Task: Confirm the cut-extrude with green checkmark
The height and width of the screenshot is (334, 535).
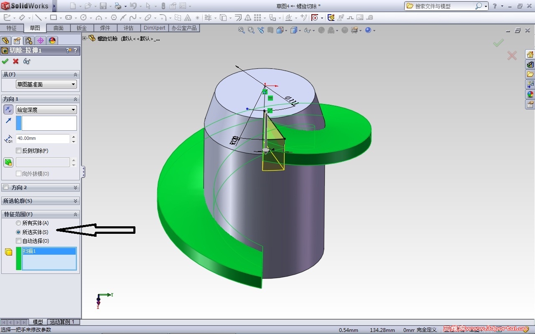Action: click(x=5, y=61)
